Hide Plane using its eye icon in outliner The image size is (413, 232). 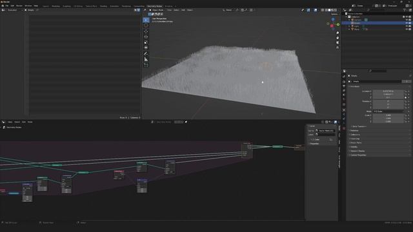407,29
